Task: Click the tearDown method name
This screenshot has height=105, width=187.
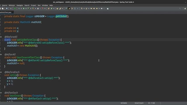Action: [15, 96]
